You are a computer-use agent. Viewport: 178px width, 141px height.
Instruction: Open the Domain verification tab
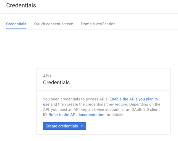98,24
